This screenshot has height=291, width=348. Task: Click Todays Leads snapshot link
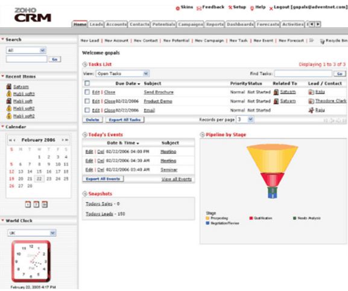pos(100,214)
